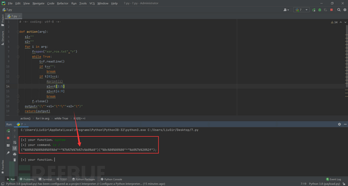Viewport: 348px width, 186px height.
Task: Open the VCS menu
Action: [92, 4]
